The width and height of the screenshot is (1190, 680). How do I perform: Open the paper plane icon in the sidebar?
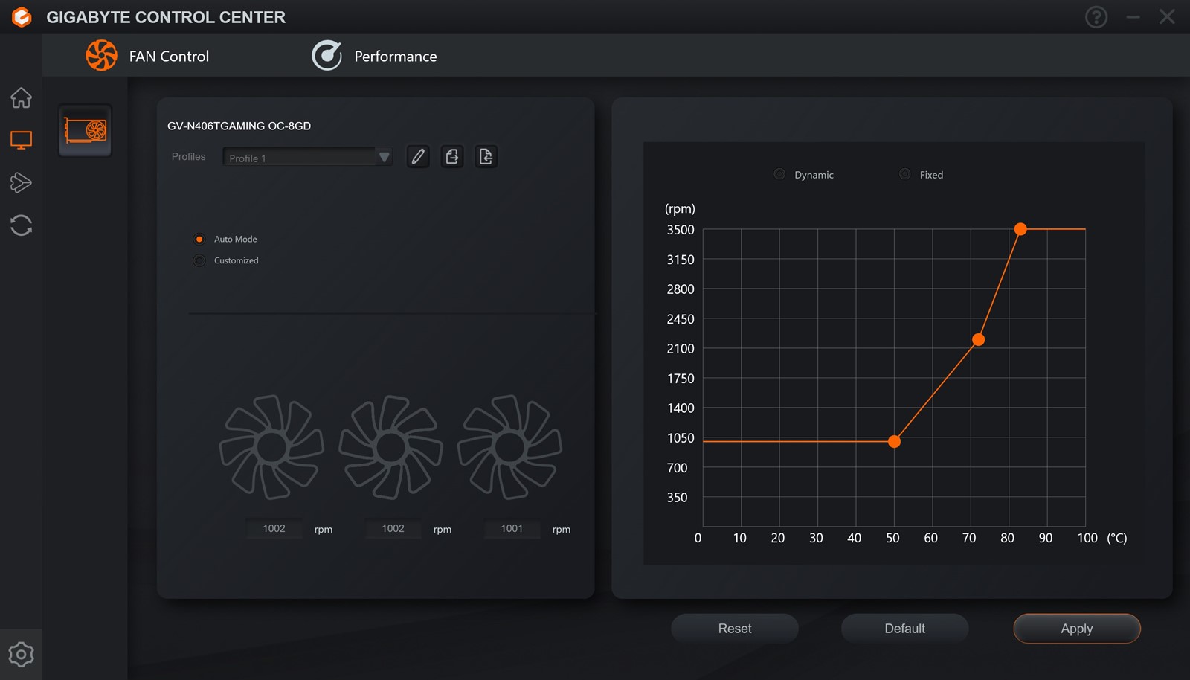(x=21, y=182)
